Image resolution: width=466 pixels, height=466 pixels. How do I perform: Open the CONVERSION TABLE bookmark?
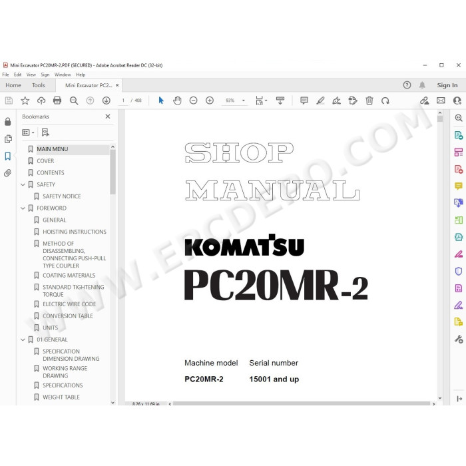(68, 316)
